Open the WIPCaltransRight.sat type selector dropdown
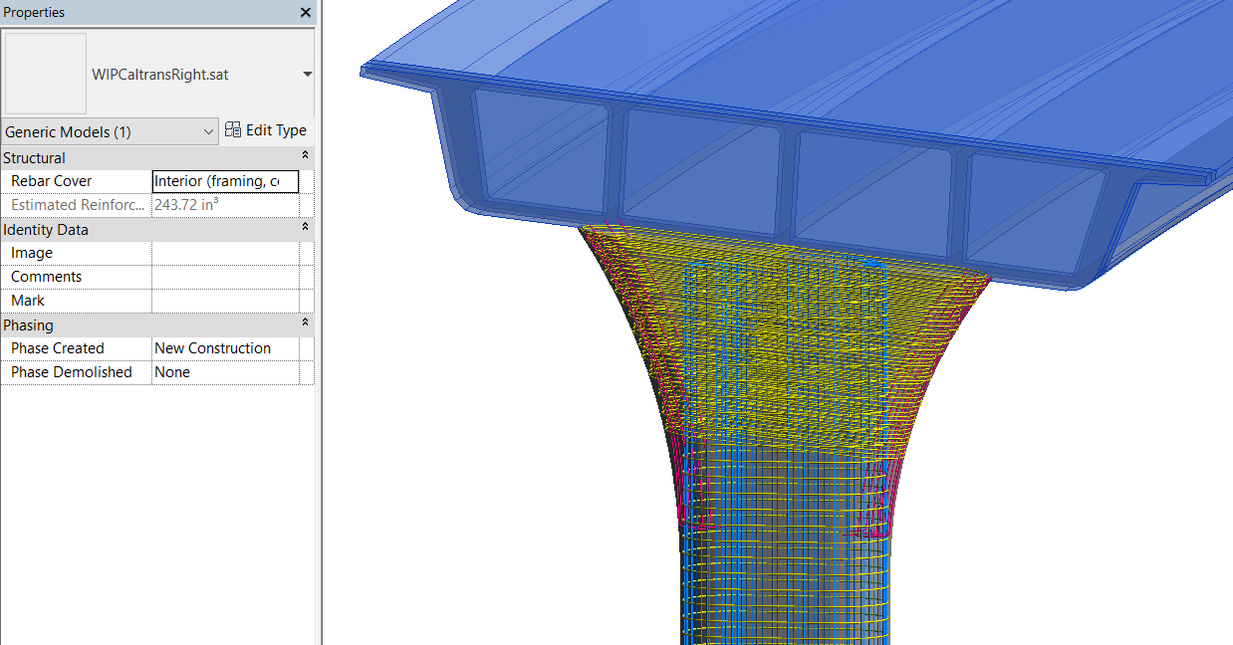Viewport: 1233px width, 645px height. click(x=307, y=74)
